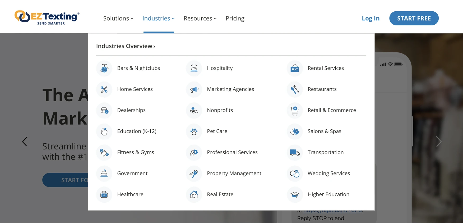Expand the Solutions dropdown menu

pos(118,18)
